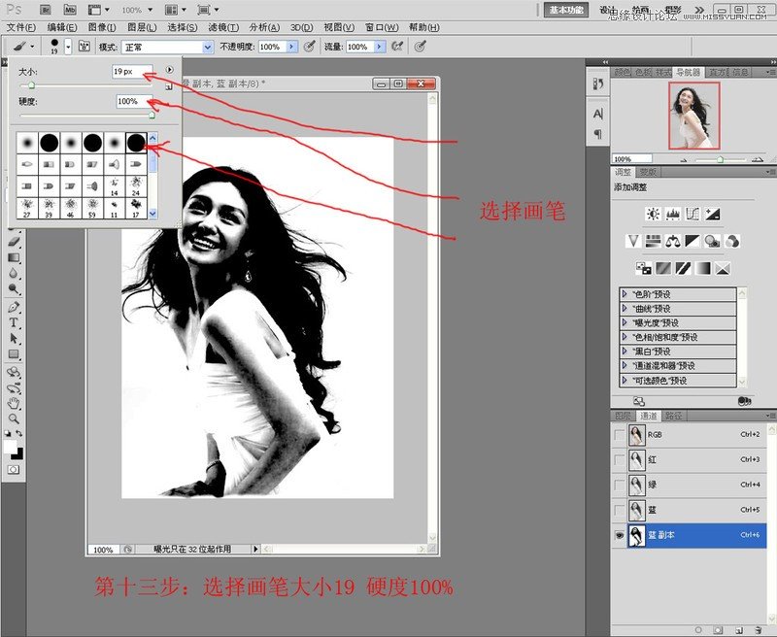
Task: Open the Curves adjustment icon
Action: (693, 212)
